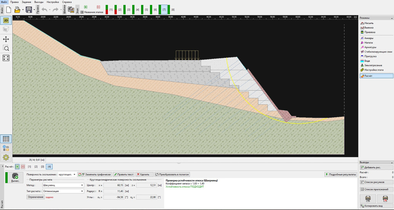Viewport: 394px width, 210px height.
Task: Open the Метод dropdown showing Шахунянц
Action: (63, 185)
